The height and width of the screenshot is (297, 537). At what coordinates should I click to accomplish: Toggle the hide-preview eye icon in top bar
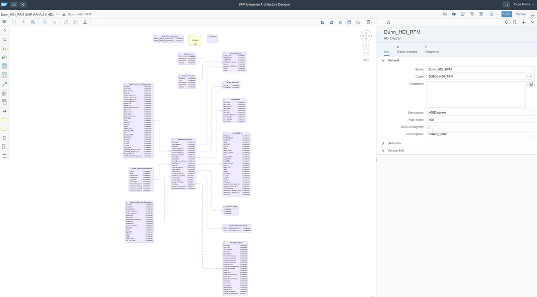coord(445,14)
